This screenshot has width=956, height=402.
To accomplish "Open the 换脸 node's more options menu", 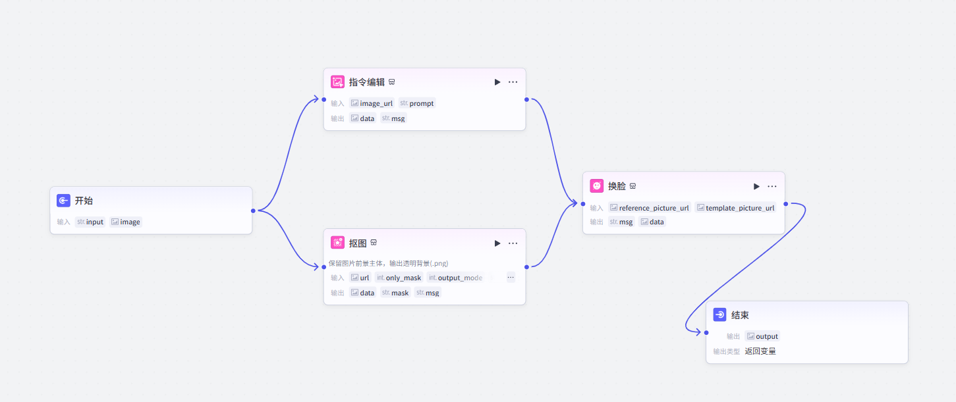I will tap(772, 186).
